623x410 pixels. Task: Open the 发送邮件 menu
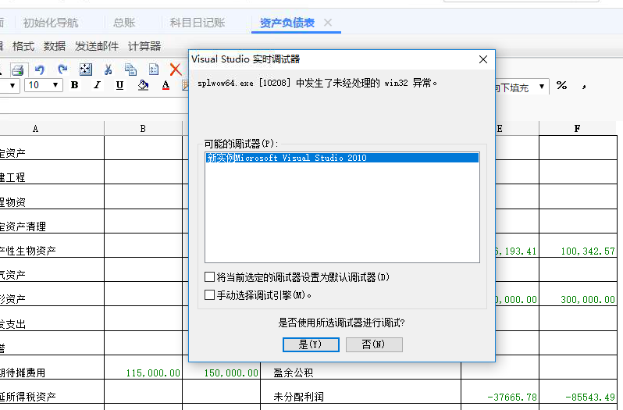97,46
